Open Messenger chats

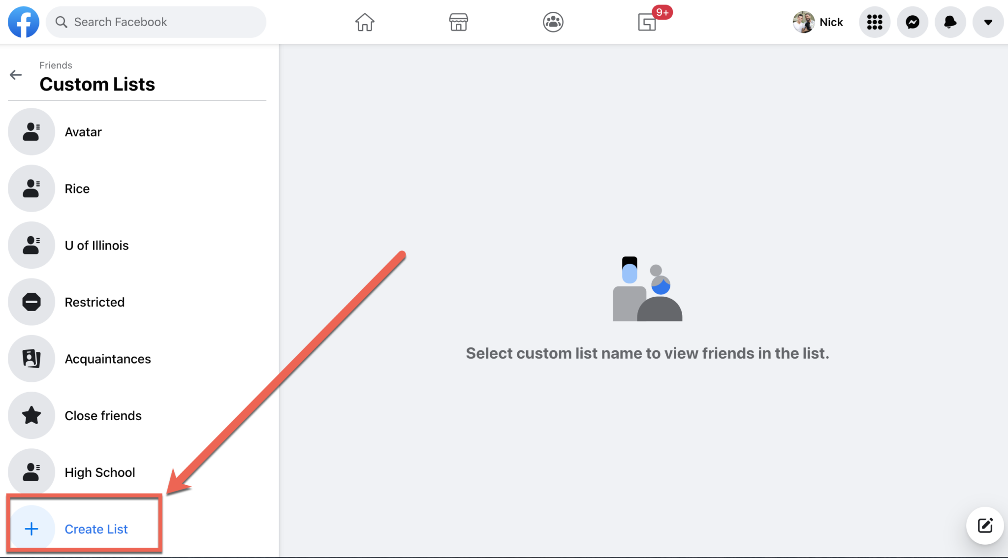click(x=912, y=22)
